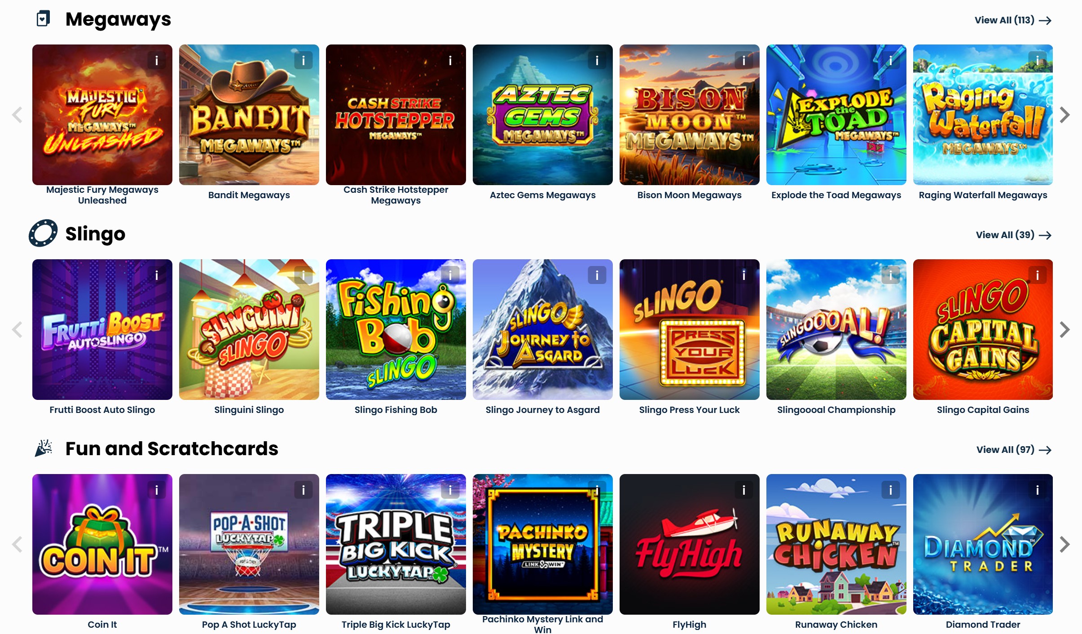Image resolution: width=1082 pixels, height=634 pixels.
Task: Click info icon on Diamond Trader
Action: click(x=1038, y=490)
